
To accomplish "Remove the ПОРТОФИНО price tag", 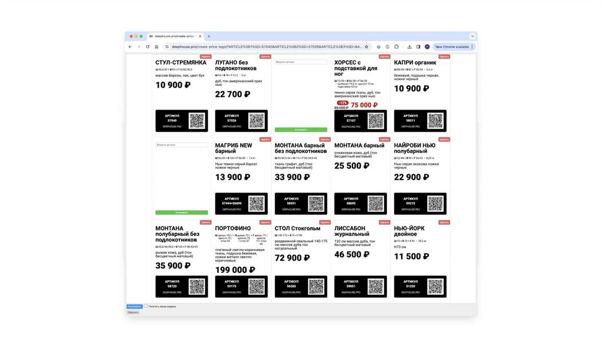I will (x=265, y=222).
